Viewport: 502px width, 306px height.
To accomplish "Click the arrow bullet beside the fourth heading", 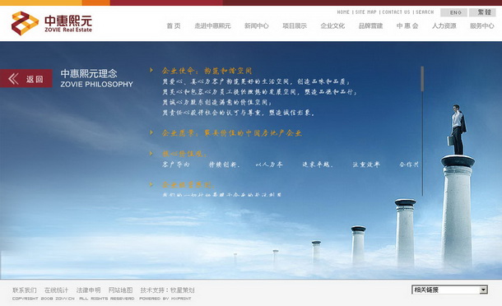I will click(x=151, y=184).
